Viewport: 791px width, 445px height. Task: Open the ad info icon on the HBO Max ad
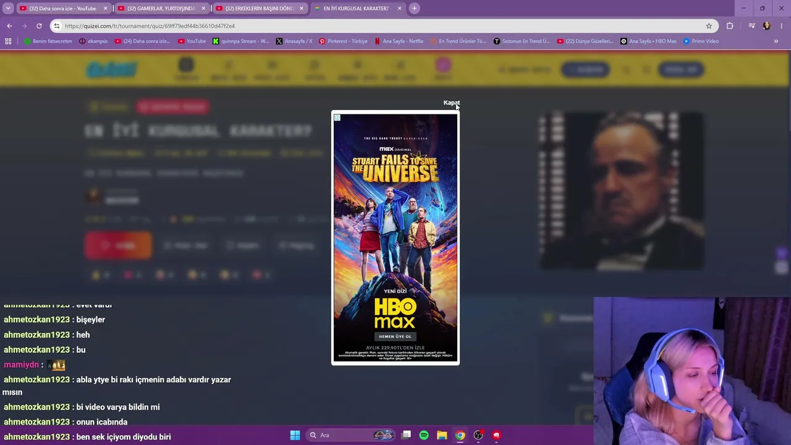pyautogui.click(x=337, y=117)
